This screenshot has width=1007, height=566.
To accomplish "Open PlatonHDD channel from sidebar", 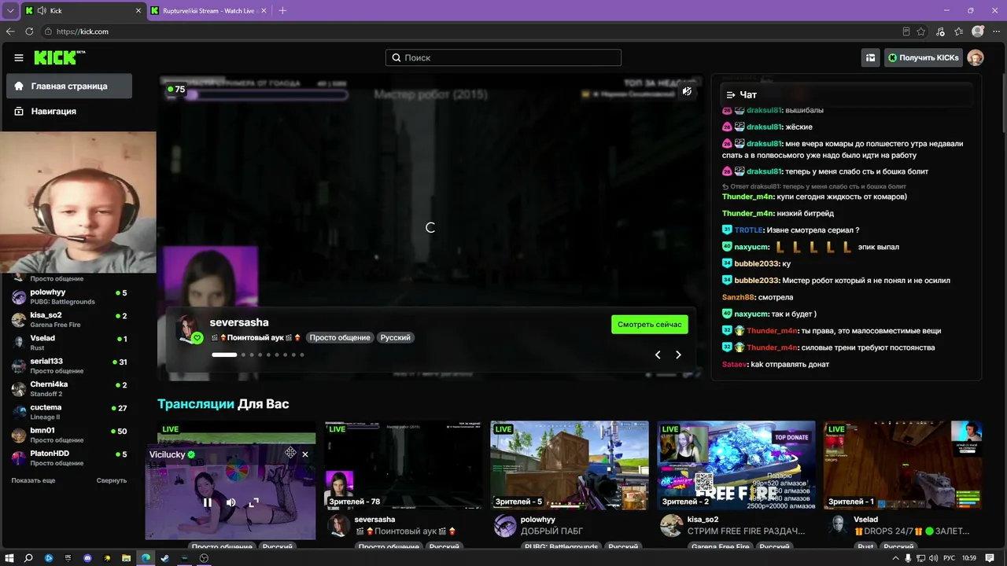I will pyautogui.click(x=69, y=458).
